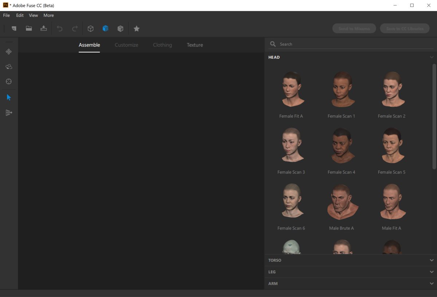
Task: Open the More menu
Action: point(48,15)
